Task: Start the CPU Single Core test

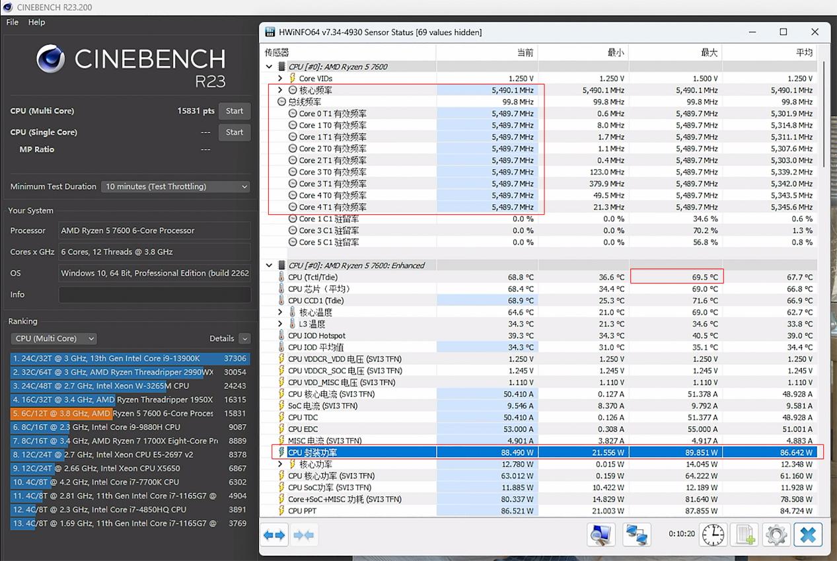Action: coord(235,132)
